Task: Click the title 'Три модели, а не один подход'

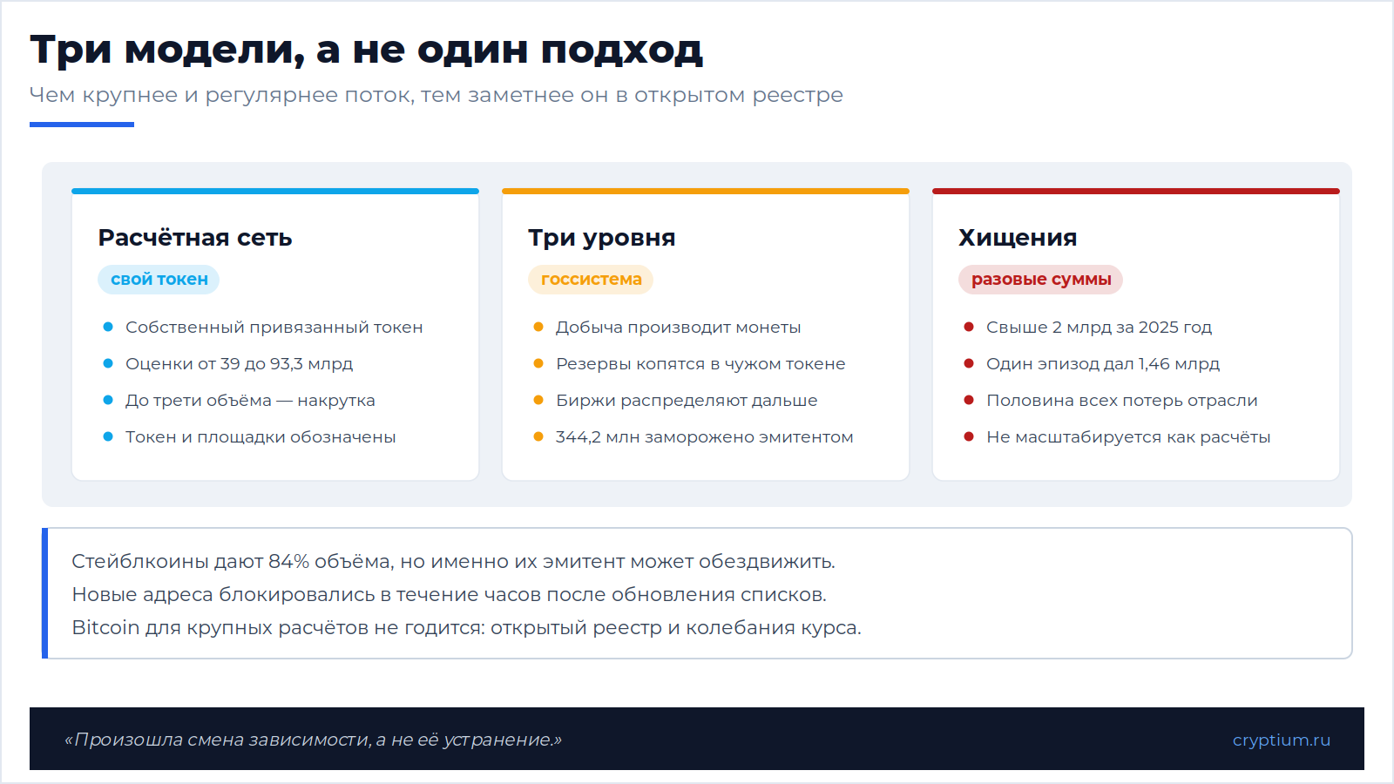Action: pyautogui.click(x=366, y=50)
